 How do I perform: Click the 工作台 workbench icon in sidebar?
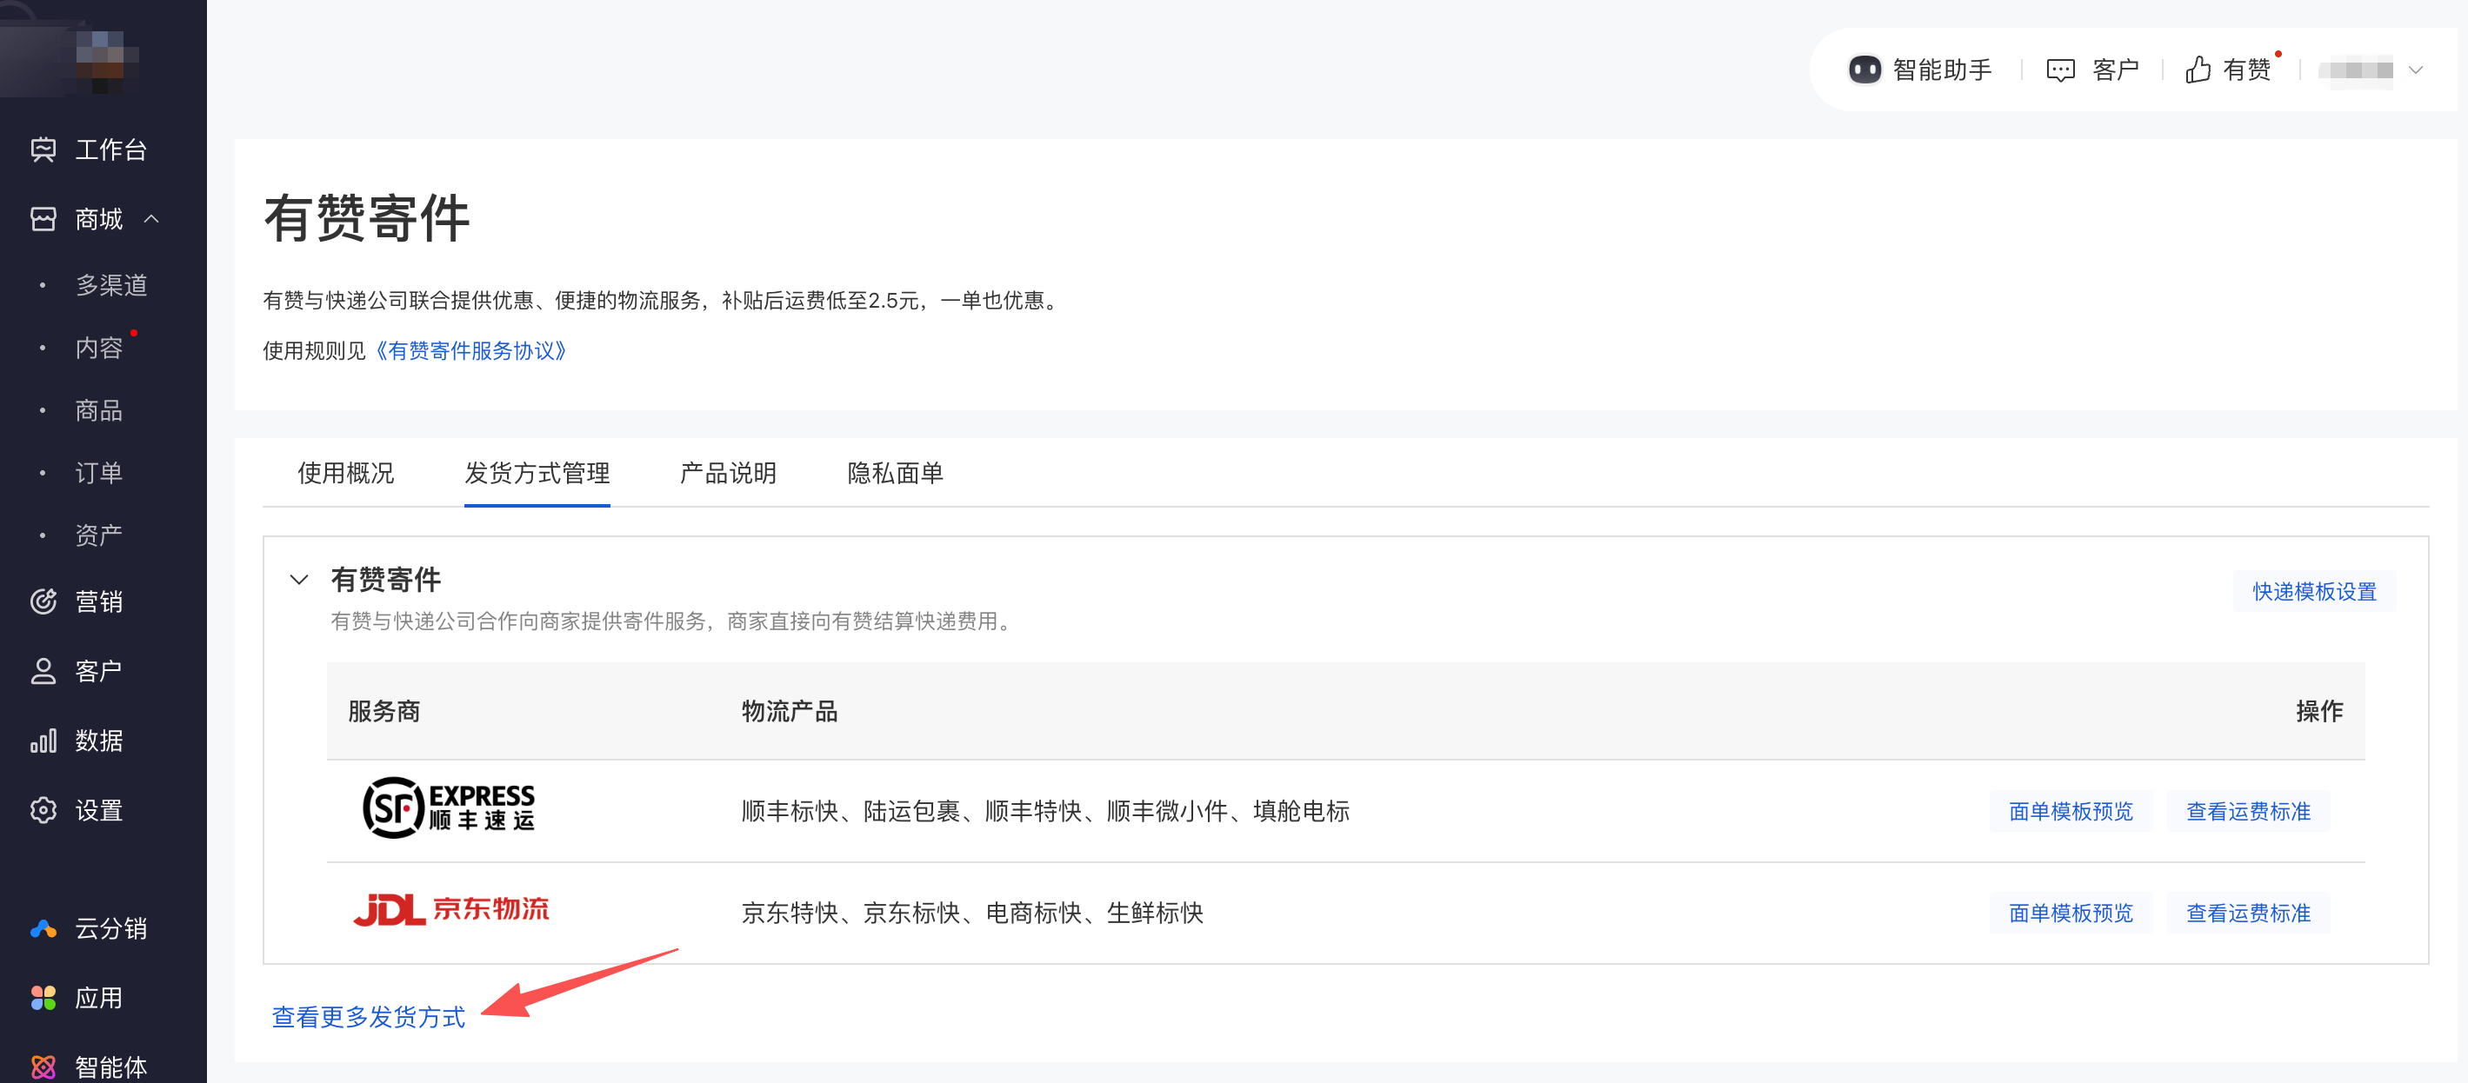coord(43,149)
